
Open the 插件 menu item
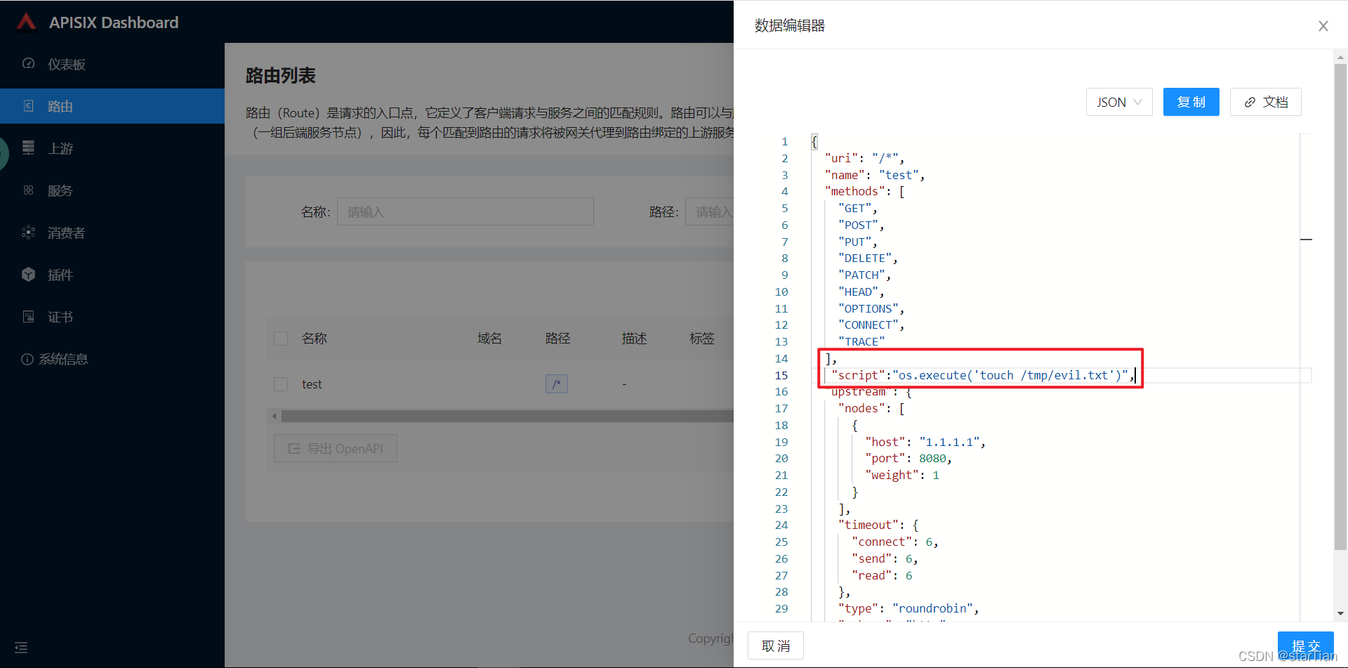(112, 275)
